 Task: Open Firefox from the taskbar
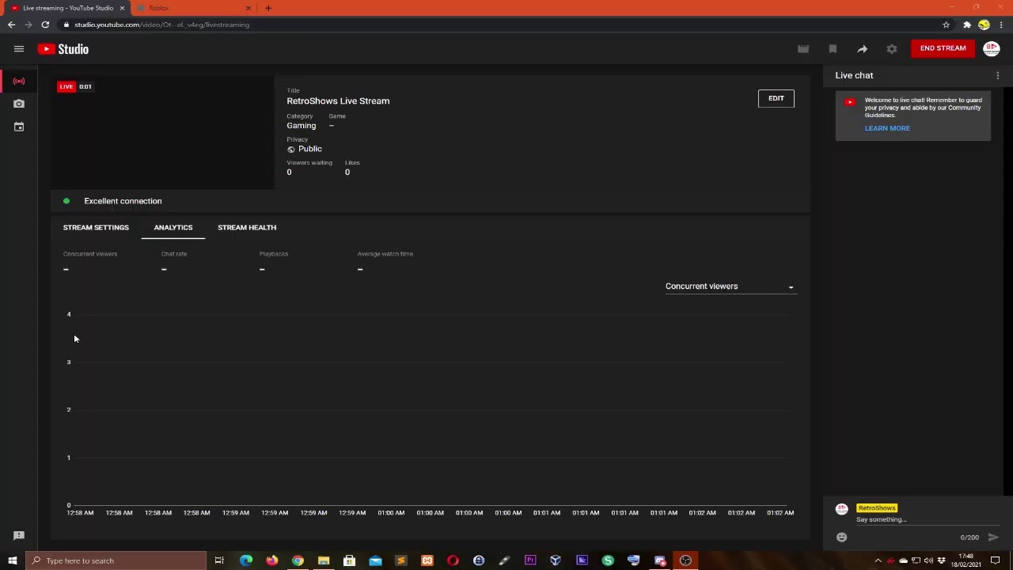coord(272,560)
